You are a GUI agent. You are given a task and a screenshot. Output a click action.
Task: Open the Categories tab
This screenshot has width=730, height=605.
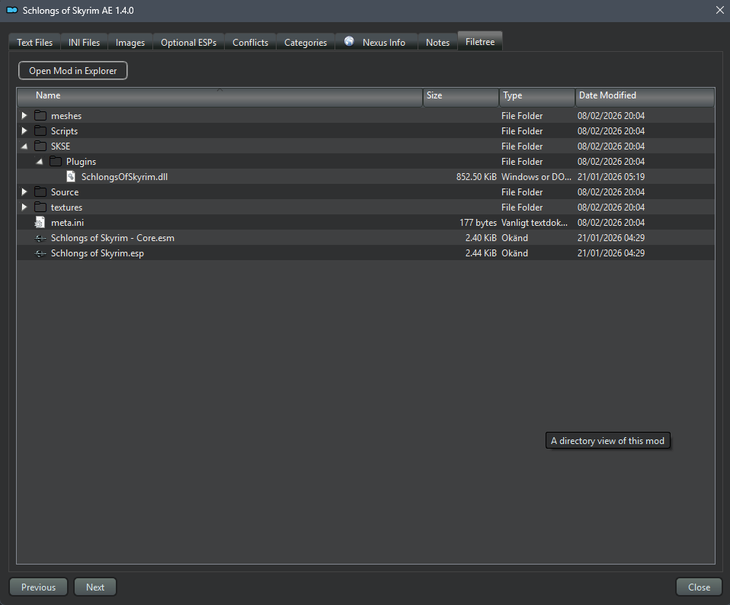(x=306, y=43)
